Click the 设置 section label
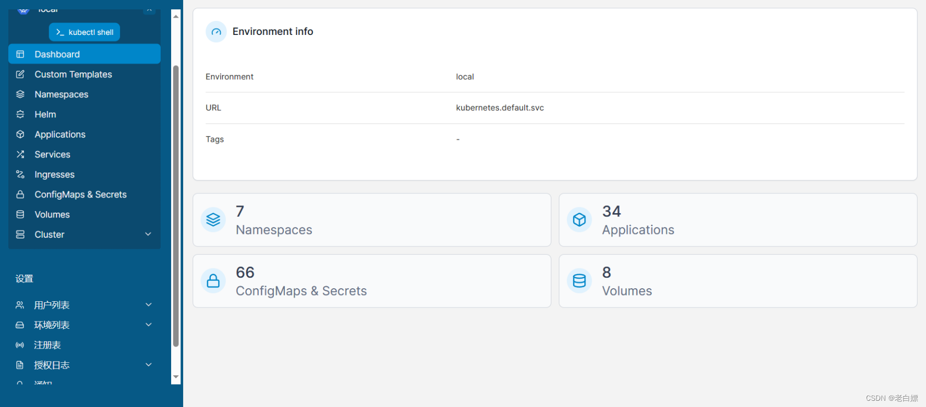 tap(25, 279)
